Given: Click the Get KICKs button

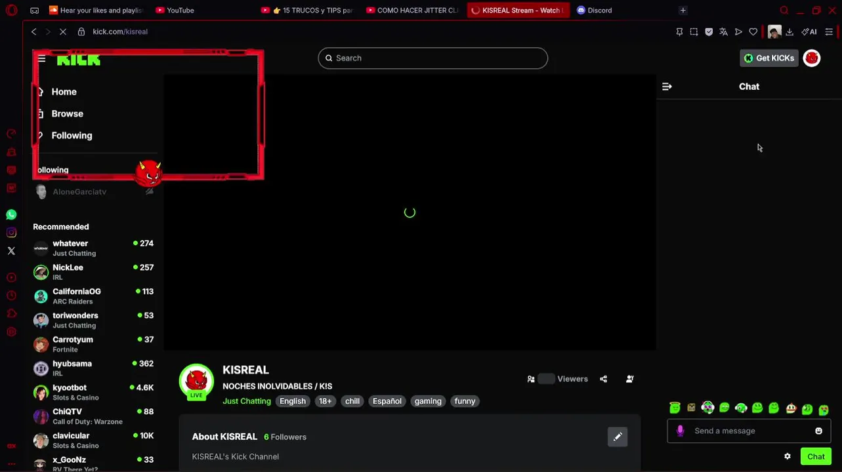Looking at the screenshot, I should coord(768,58).
